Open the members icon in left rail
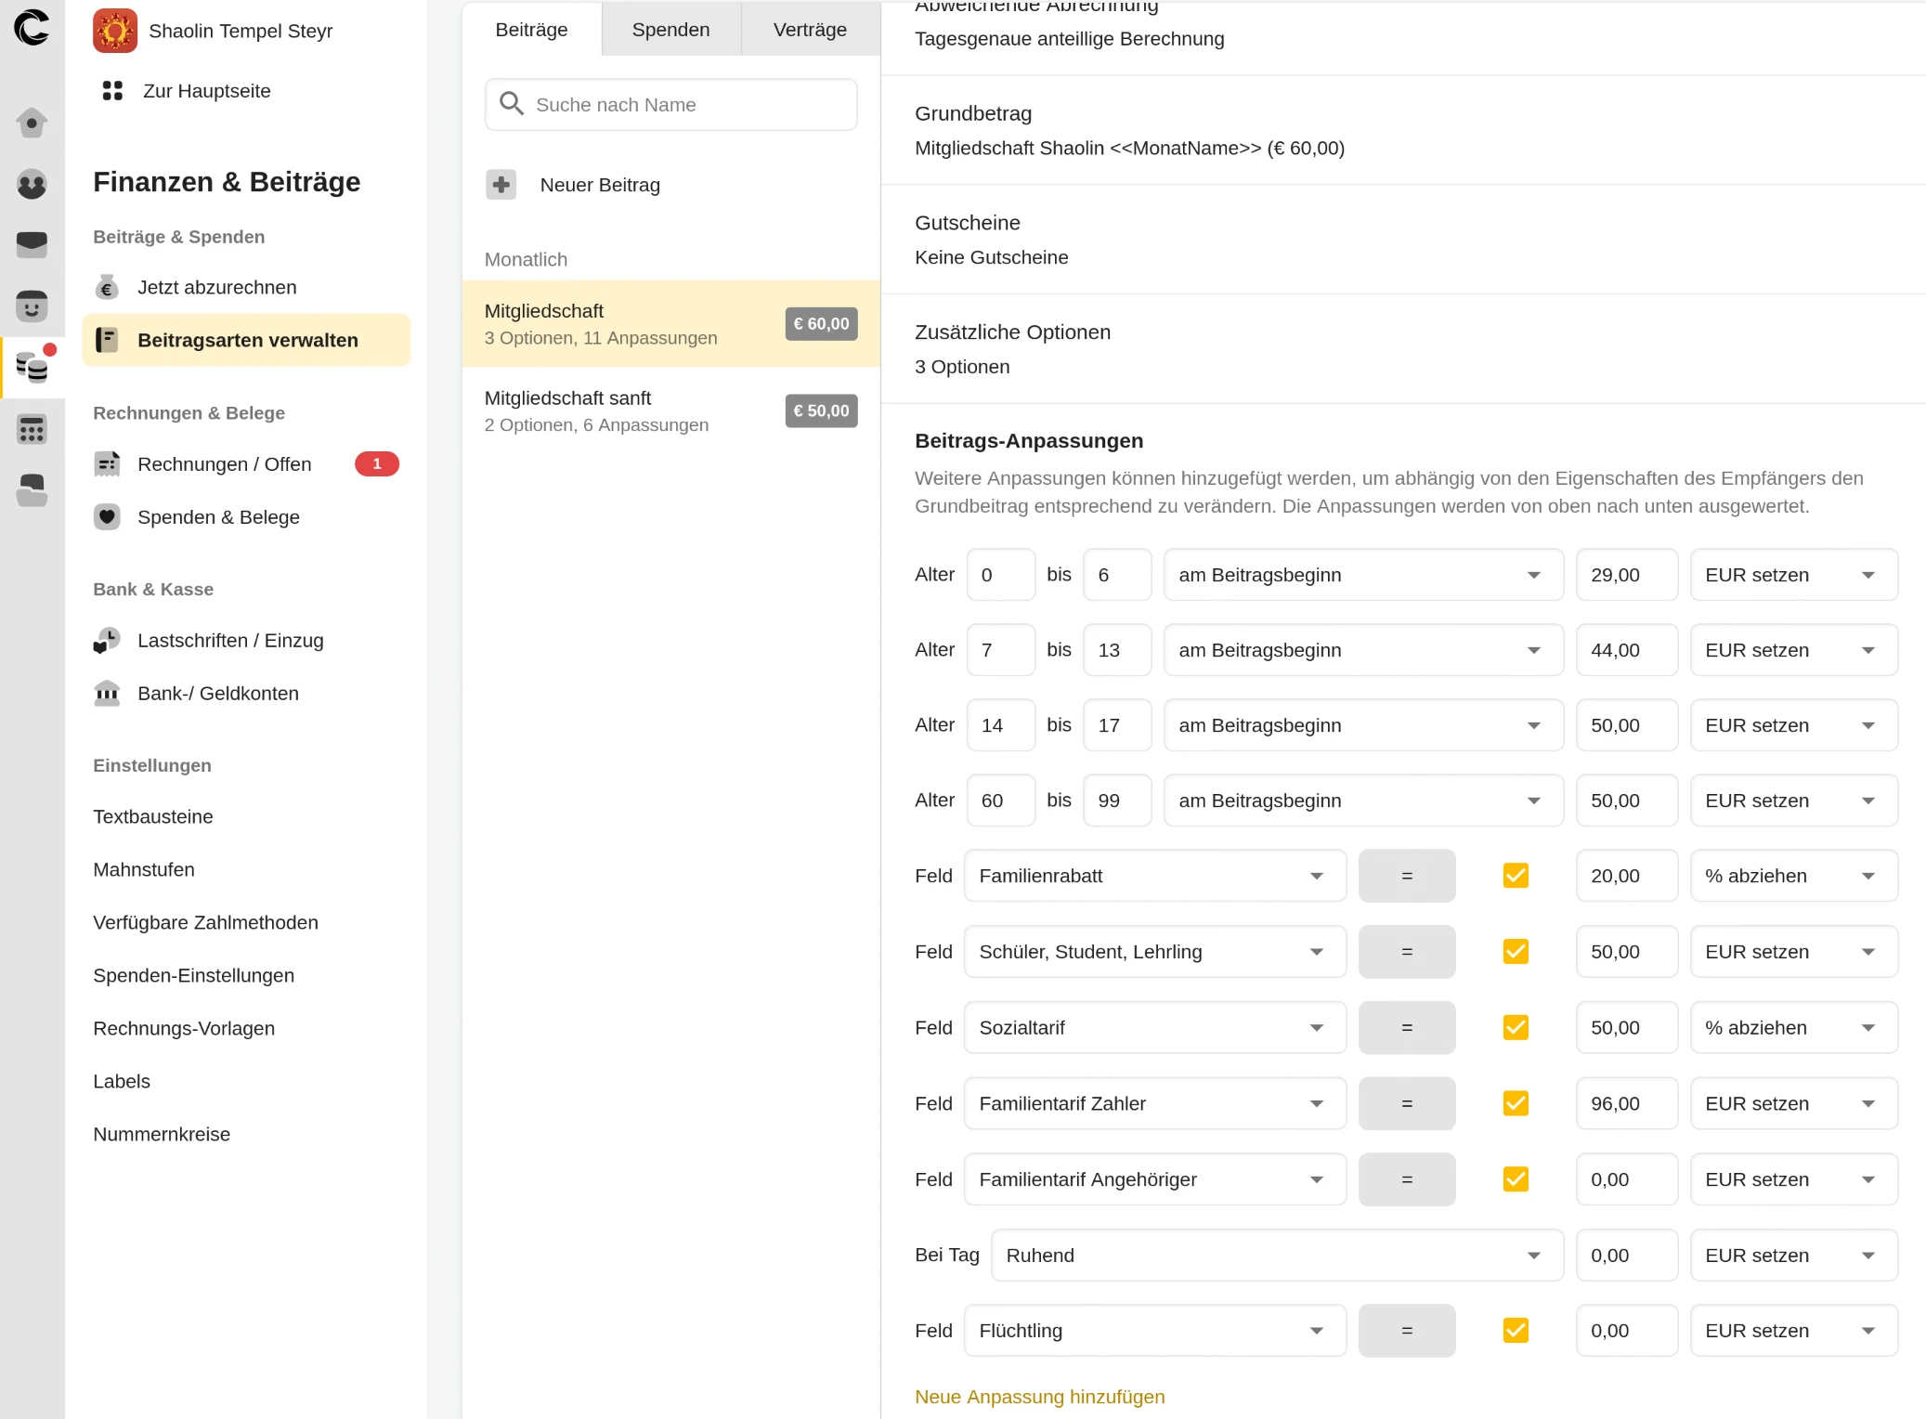 (32, 184)
